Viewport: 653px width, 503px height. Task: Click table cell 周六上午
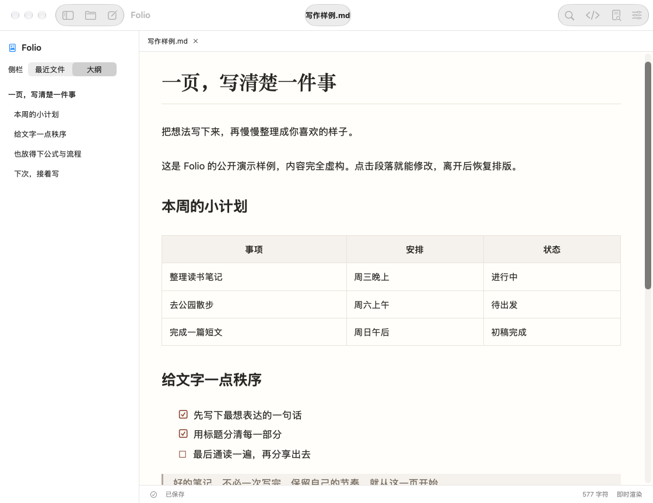pos(415,304)
